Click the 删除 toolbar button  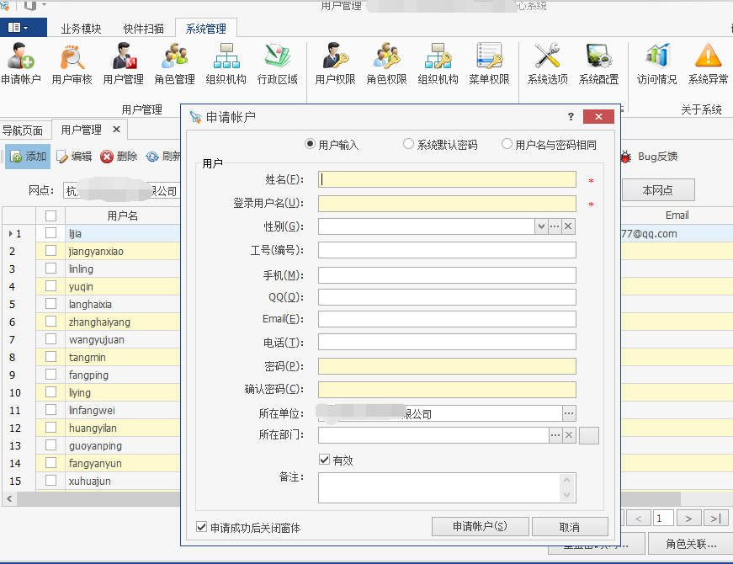click(x=119, y=157)
